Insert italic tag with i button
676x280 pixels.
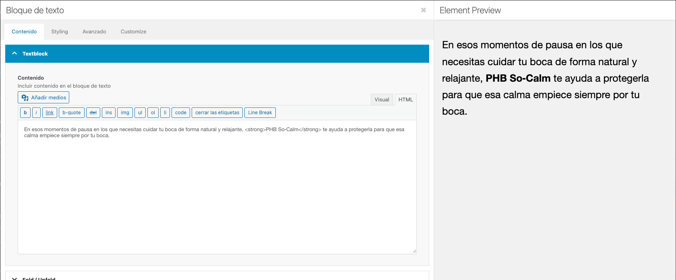[36, 113]
